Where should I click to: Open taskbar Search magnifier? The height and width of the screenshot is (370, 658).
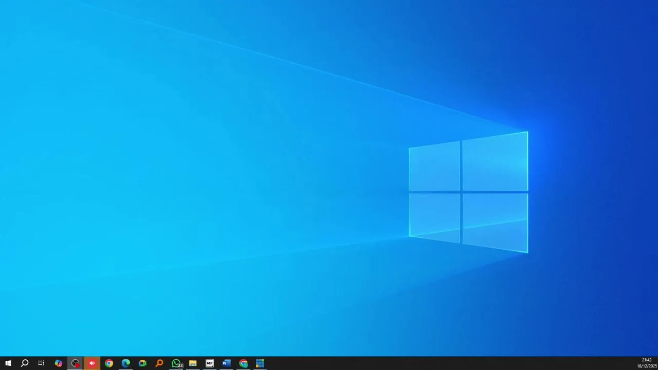coord(24,363)
